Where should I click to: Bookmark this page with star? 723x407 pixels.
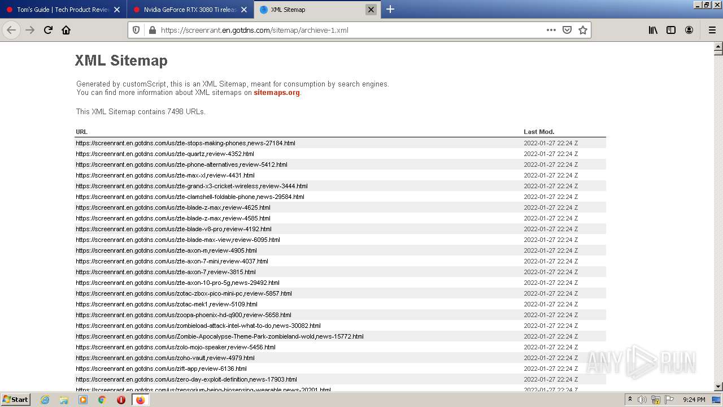(x=583, y=30)
